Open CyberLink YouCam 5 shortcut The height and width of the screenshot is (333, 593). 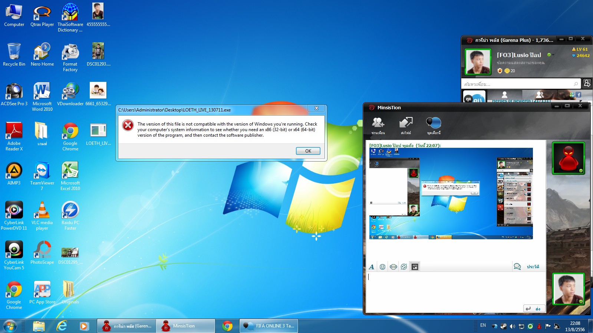click(14, 256)
